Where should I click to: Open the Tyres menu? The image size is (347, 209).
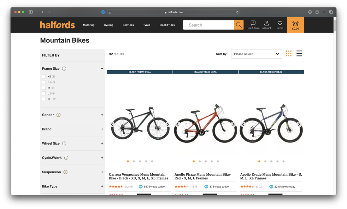pos(146,25)
